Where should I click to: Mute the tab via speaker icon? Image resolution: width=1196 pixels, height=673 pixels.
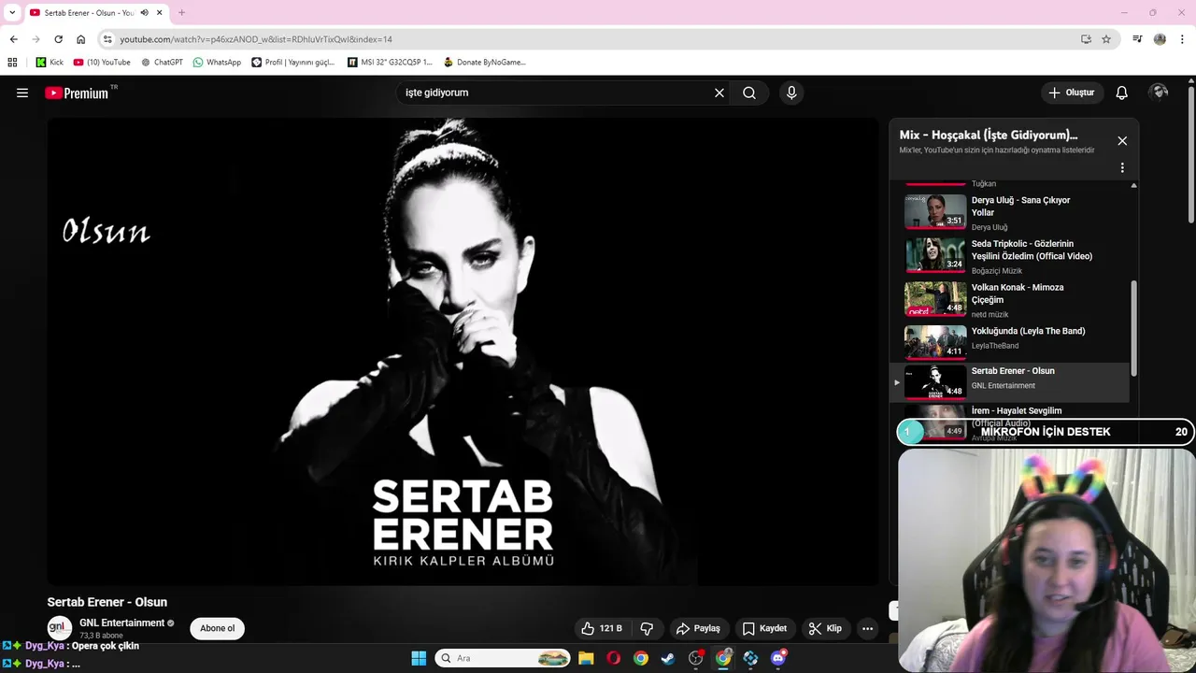pos(145,12)
